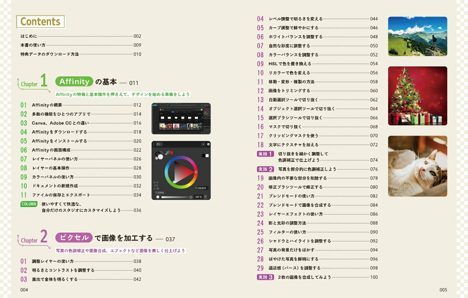Click the HSLで色を置き換える entry
Viewport: 468px width, 298px height.
pos(317,64)
